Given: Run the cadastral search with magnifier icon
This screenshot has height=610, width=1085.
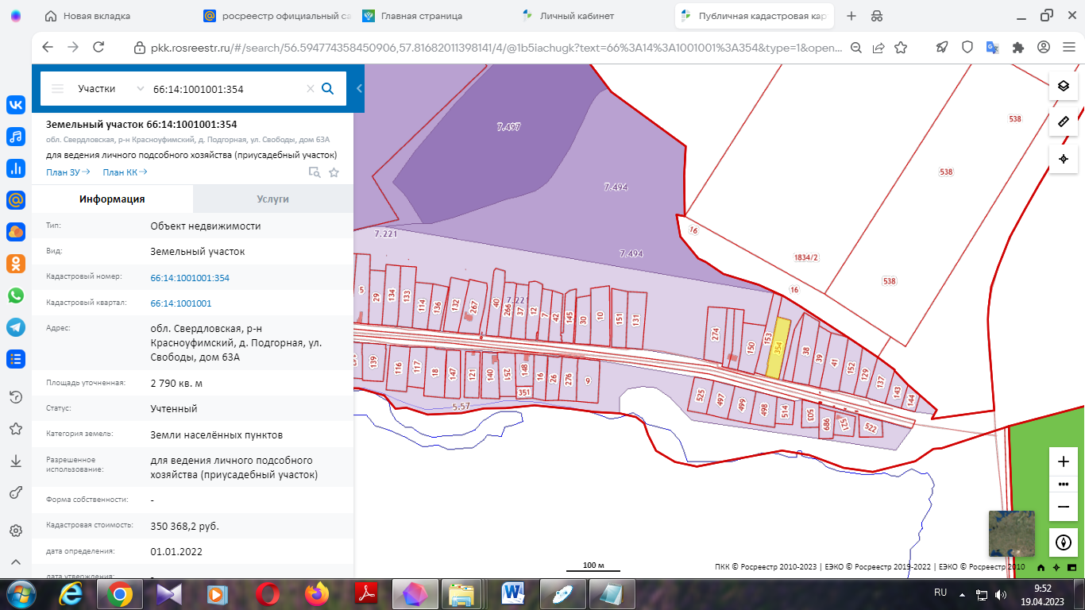Looking at the screenshot, I should point(327,89).
